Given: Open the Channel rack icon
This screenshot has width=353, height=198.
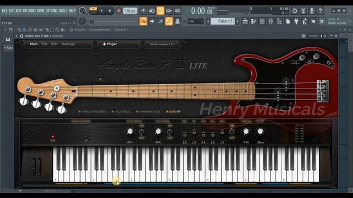Looking at the screenshot, I should click(262, 21).
